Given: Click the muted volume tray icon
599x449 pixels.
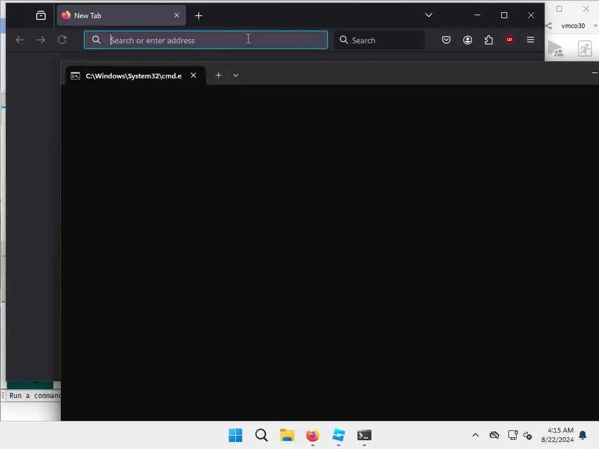Looking at the screenshot, I should 528,435.
